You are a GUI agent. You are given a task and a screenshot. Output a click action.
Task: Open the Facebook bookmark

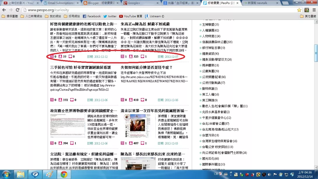pyautogui.click(x=92, y=16)
